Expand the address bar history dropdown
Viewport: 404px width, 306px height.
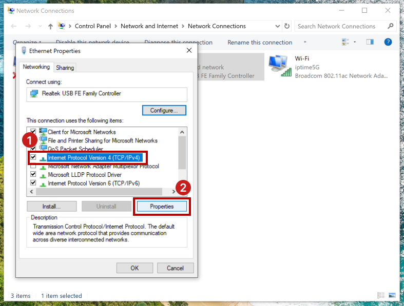click(x=277, y=26)
